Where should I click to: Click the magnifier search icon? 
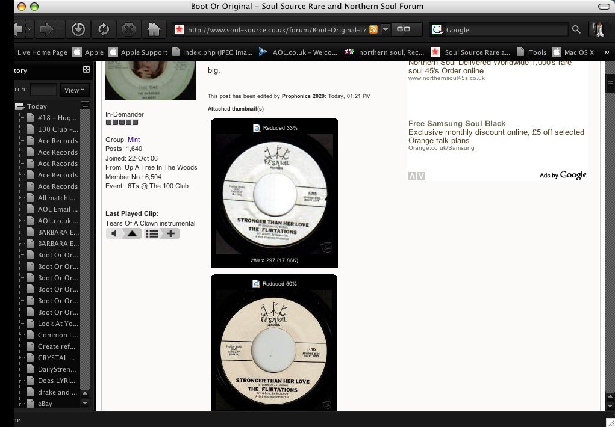(576, 30)
